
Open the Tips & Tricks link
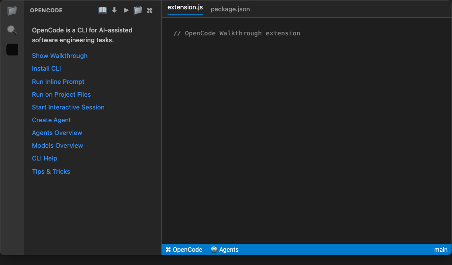pos(51,171)
